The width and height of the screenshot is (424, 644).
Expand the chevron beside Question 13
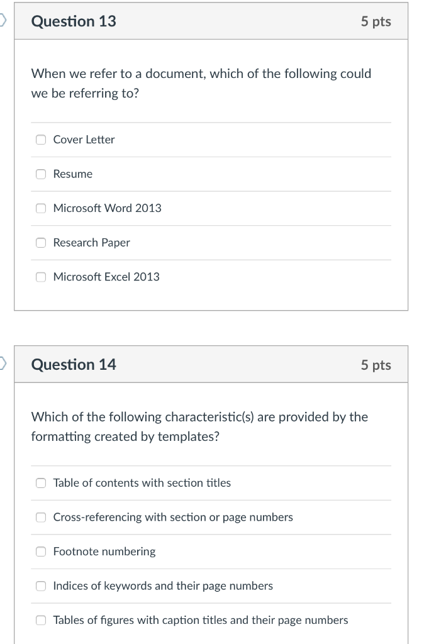coord(2,19)
